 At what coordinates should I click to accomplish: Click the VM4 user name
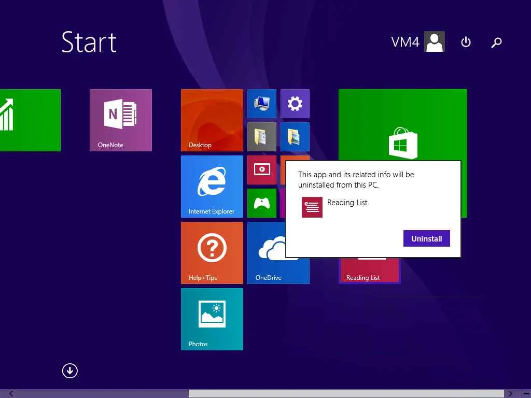pos(405,42)
